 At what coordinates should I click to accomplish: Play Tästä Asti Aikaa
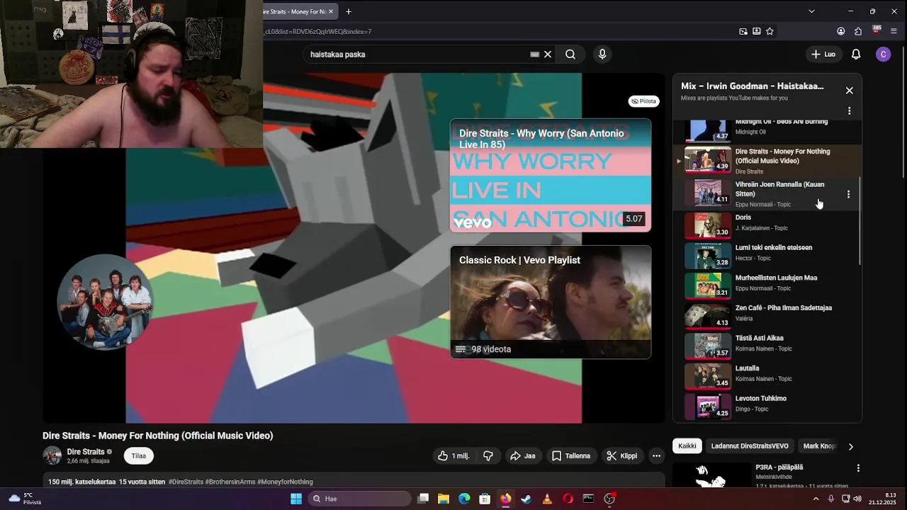click(767, 345)
